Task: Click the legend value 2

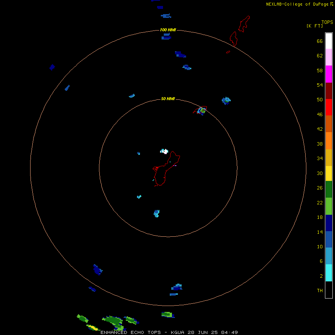Action: pyautogui.click(x=321, y=276)
